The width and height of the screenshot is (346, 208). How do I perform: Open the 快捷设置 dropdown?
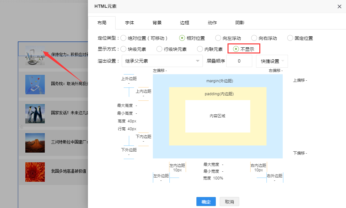[x=272, y=61]
